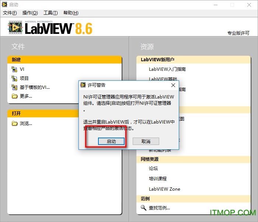
Task: Click the new 项目 icon
Action: [x=14, y=78]
